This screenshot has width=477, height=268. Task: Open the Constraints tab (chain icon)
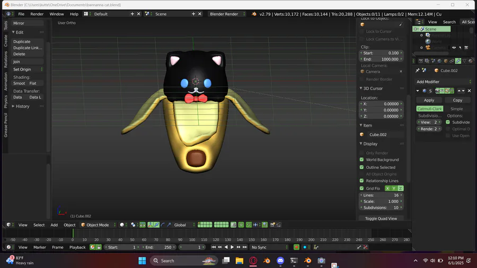[x=452, y=61]
